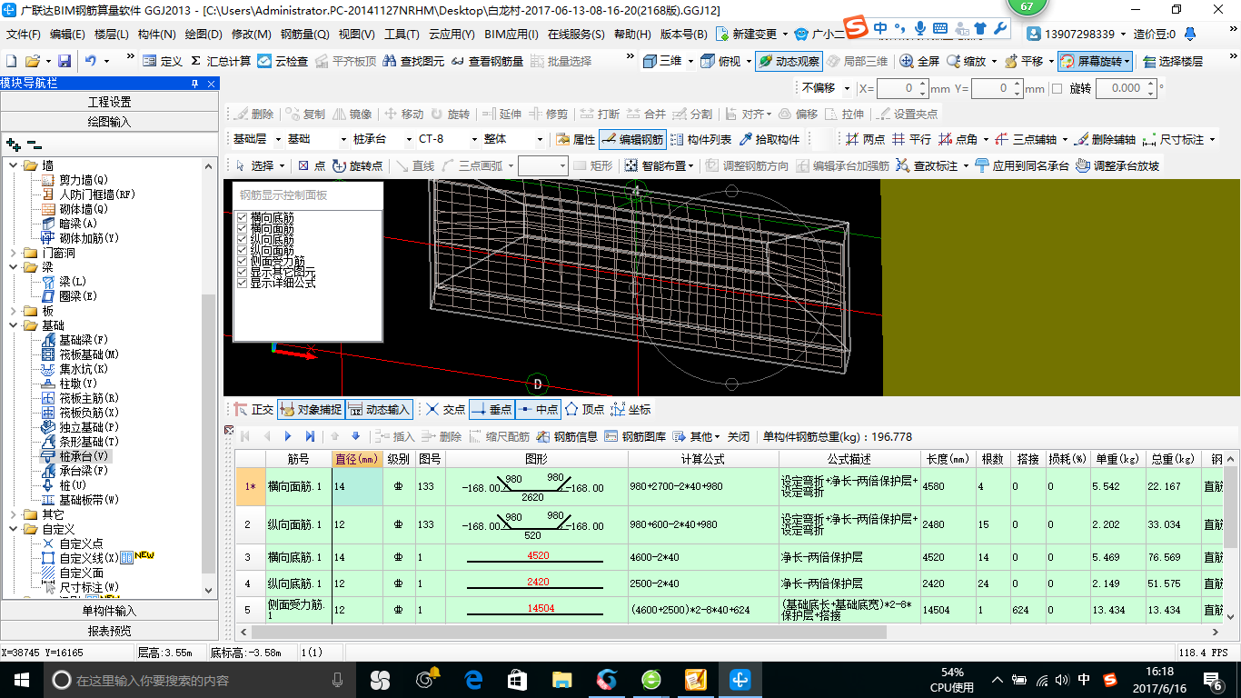This screenshot has width=1241, height=698.
Task: Collapse the 墙 folder in the navigation tree
Action: click(13, 165)
